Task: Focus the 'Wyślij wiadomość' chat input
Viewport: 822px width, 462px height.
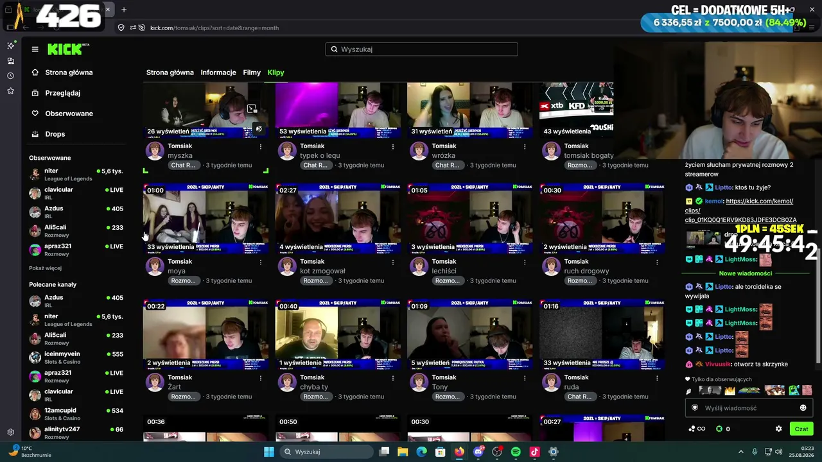Action: pyautogui.click(x=748, y=408)
